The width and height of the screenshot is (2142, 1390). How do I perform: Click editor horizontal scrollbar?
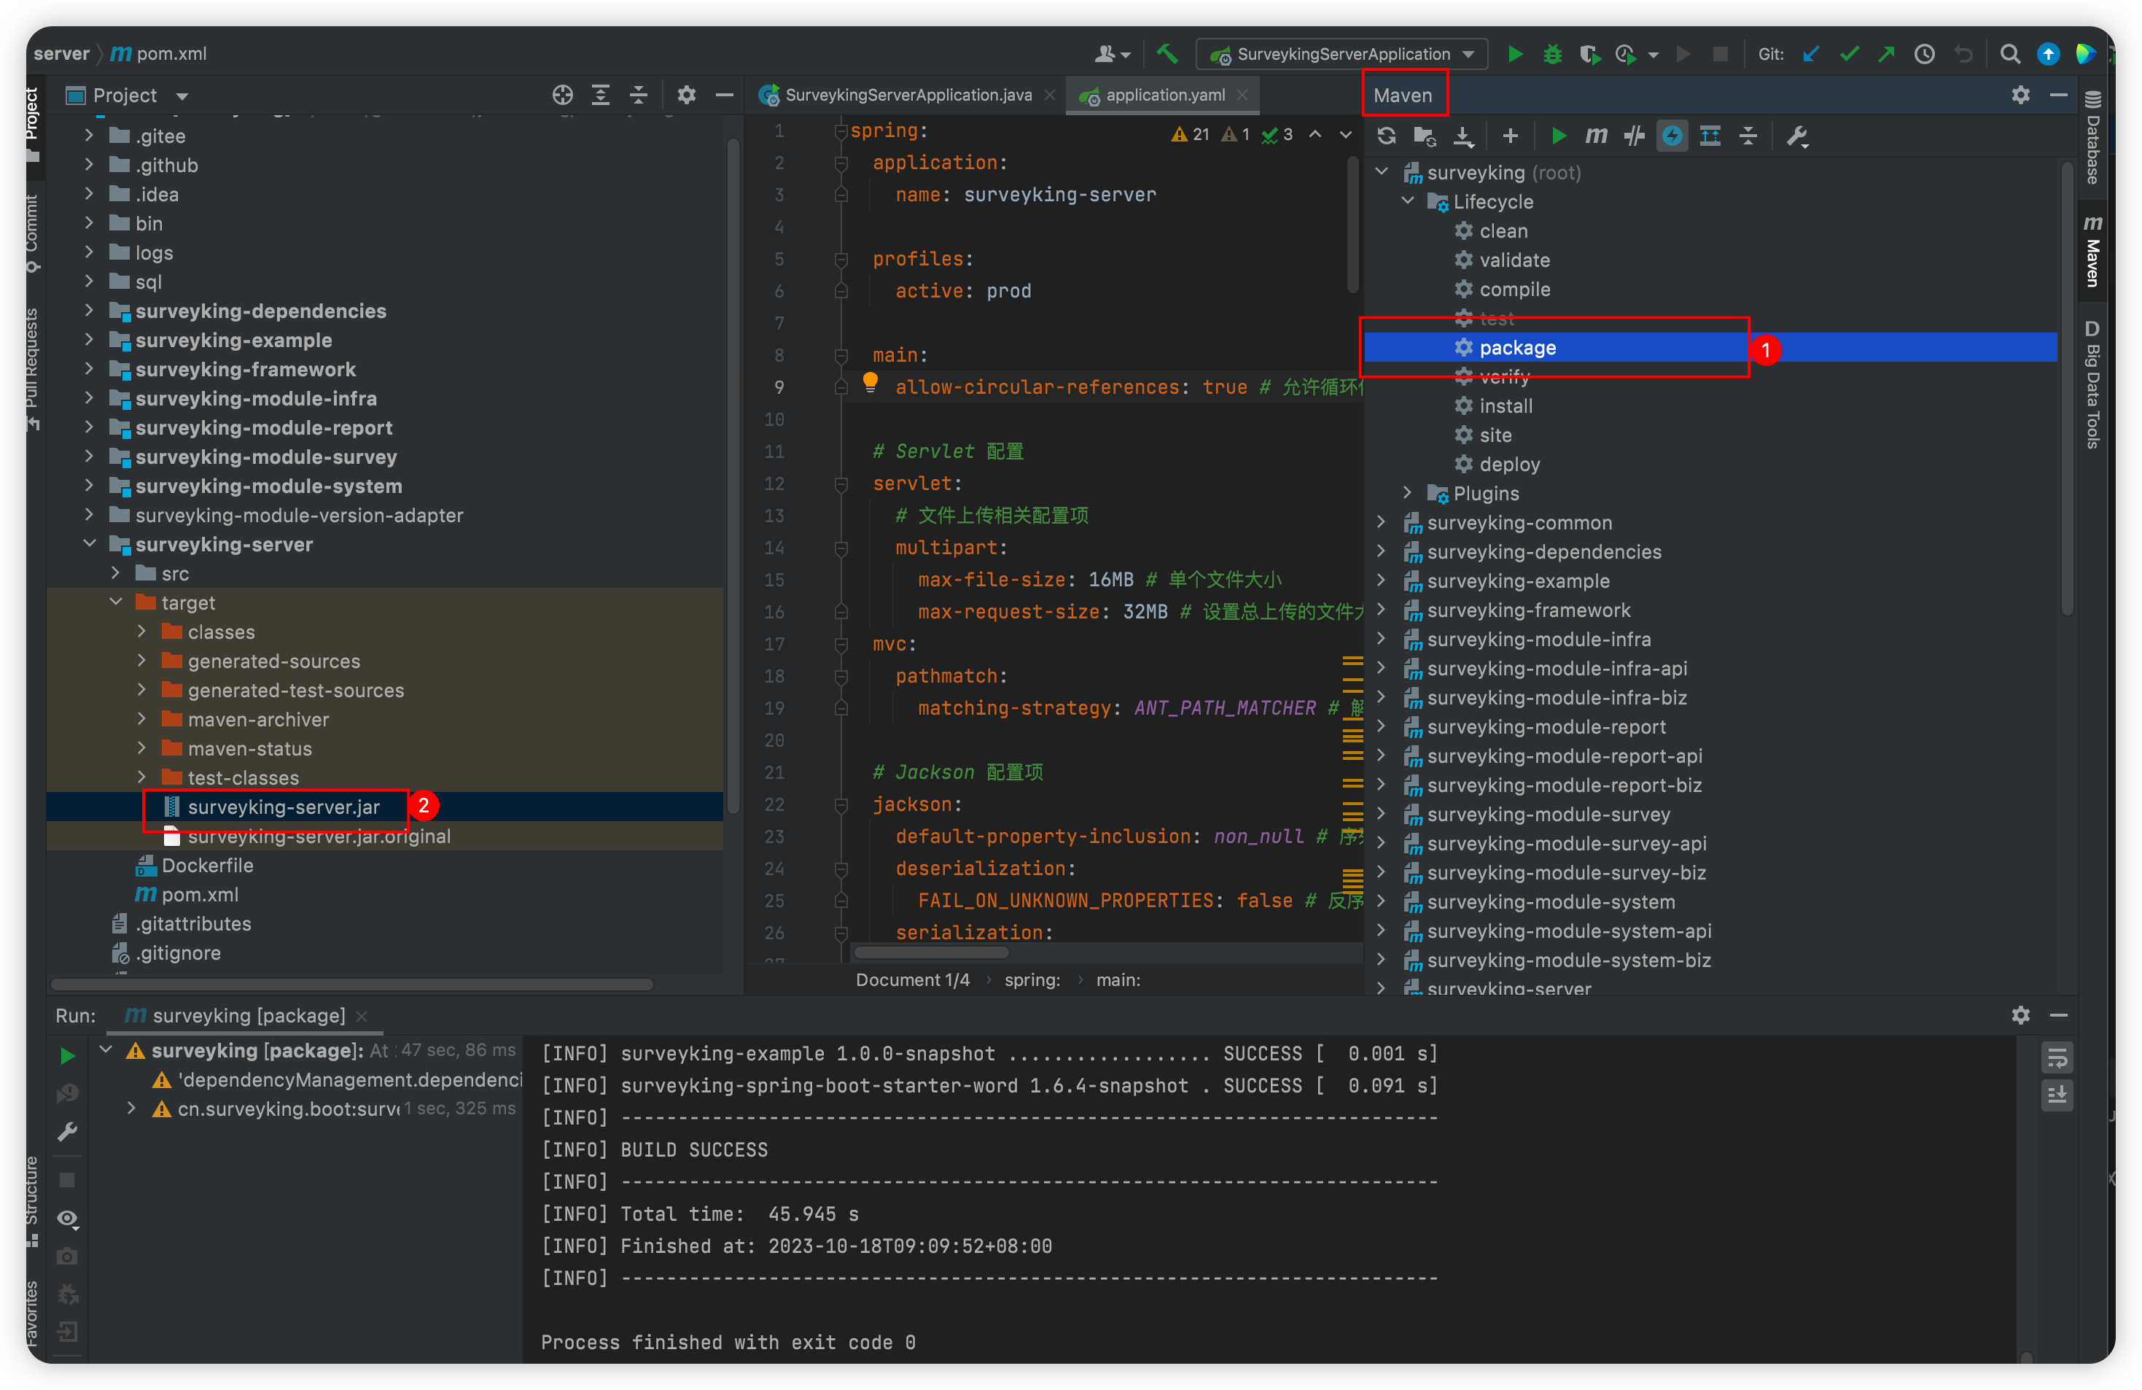coord(932,952)
